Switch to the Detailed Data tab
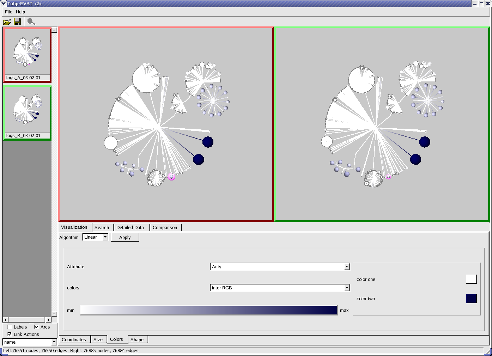The width and height of the screenshot is (492, 356). (130, 228)
